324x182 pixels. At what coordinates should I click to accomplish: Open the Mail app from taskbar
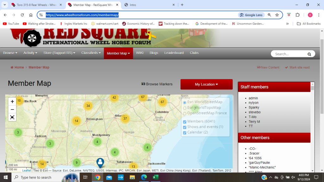109,177
